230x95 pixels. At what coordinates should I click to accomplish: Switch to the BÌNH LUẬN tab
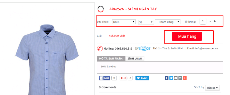click(x=135, y=59)
